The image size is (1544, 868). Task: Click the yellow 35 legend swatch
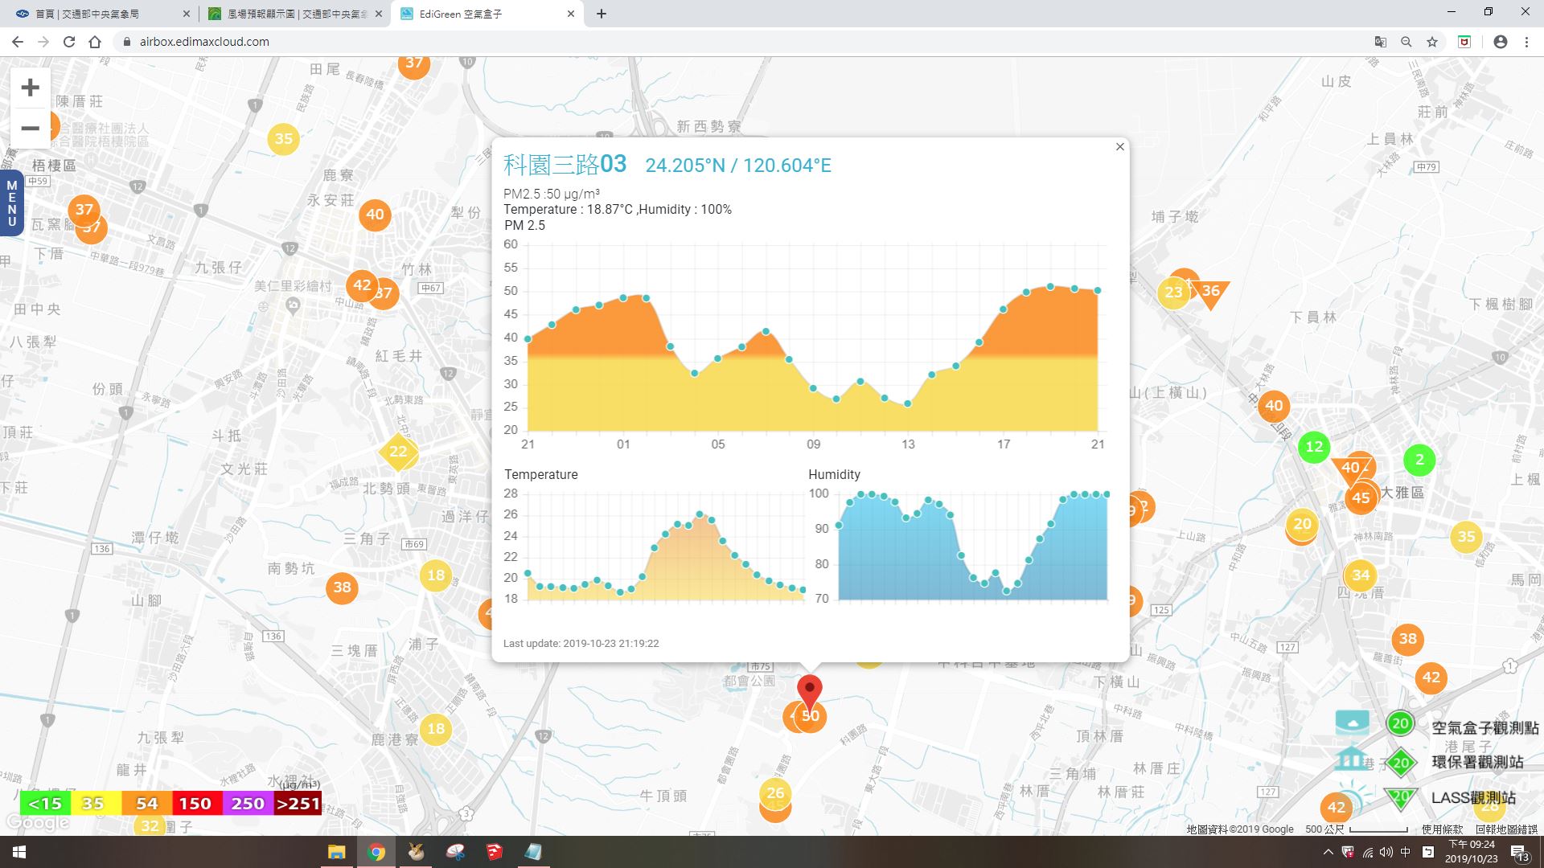(95, 803)
